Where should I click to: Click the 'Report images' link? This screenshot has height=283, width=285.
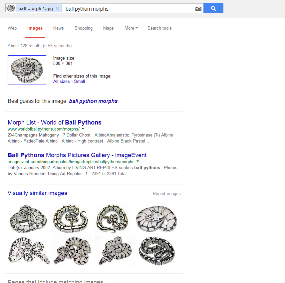point(167,194)
